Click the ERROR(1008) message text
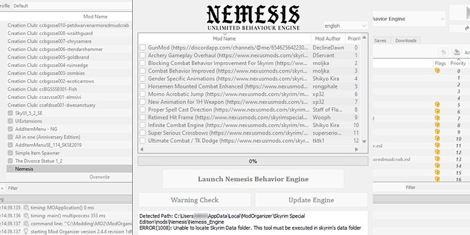This screenshot has width=470, height=235. [x=250, y=228]
